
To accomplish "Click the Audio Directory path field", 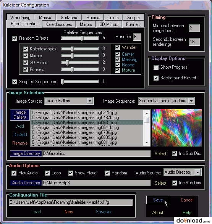I will click(x=96, y=183).
